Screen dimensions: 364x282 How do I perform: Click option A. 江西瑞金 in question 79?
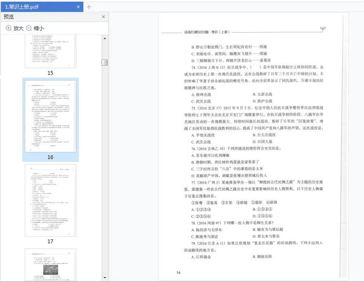[201, 257]
